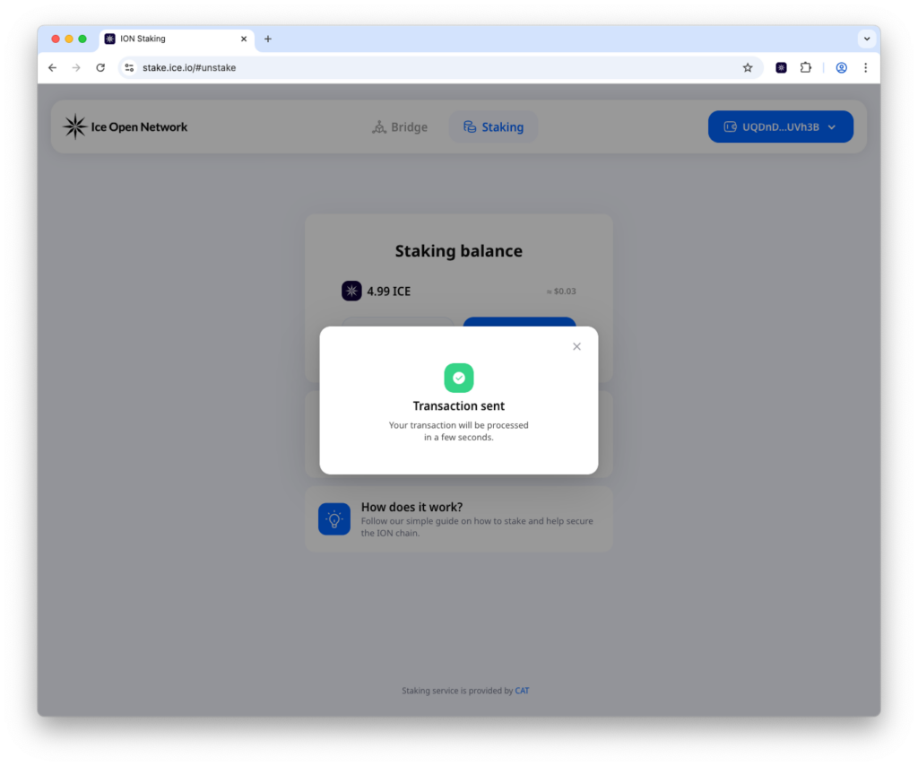Follow the CAT staking provider link

tap(522, 691)
